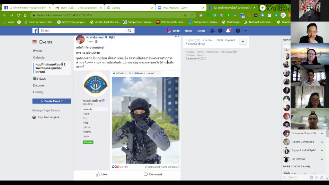Start a new message from chat sidebar
The width and height of the screenshot is (329, 185).
click(316, 177)
